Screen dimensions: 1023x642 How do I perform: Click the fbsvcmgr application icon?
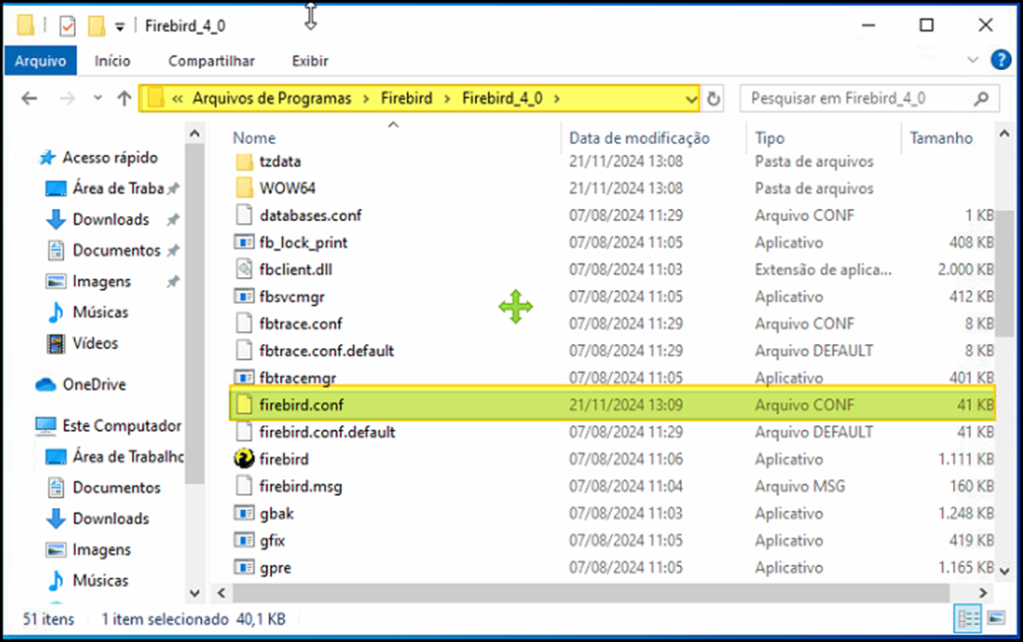pos(244,297)
